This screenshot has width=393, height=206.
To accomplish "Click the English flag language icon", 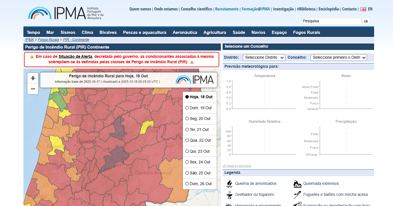I will 363,9.
